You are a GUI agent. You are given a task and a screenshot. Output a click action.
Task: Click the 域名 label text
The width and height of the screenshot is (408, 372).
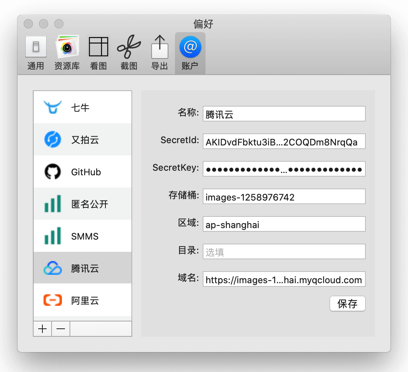point(188,278)
